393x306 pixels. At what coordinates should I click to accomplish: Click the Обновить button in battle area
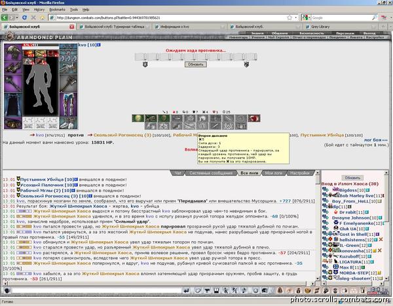coord(196,64)
